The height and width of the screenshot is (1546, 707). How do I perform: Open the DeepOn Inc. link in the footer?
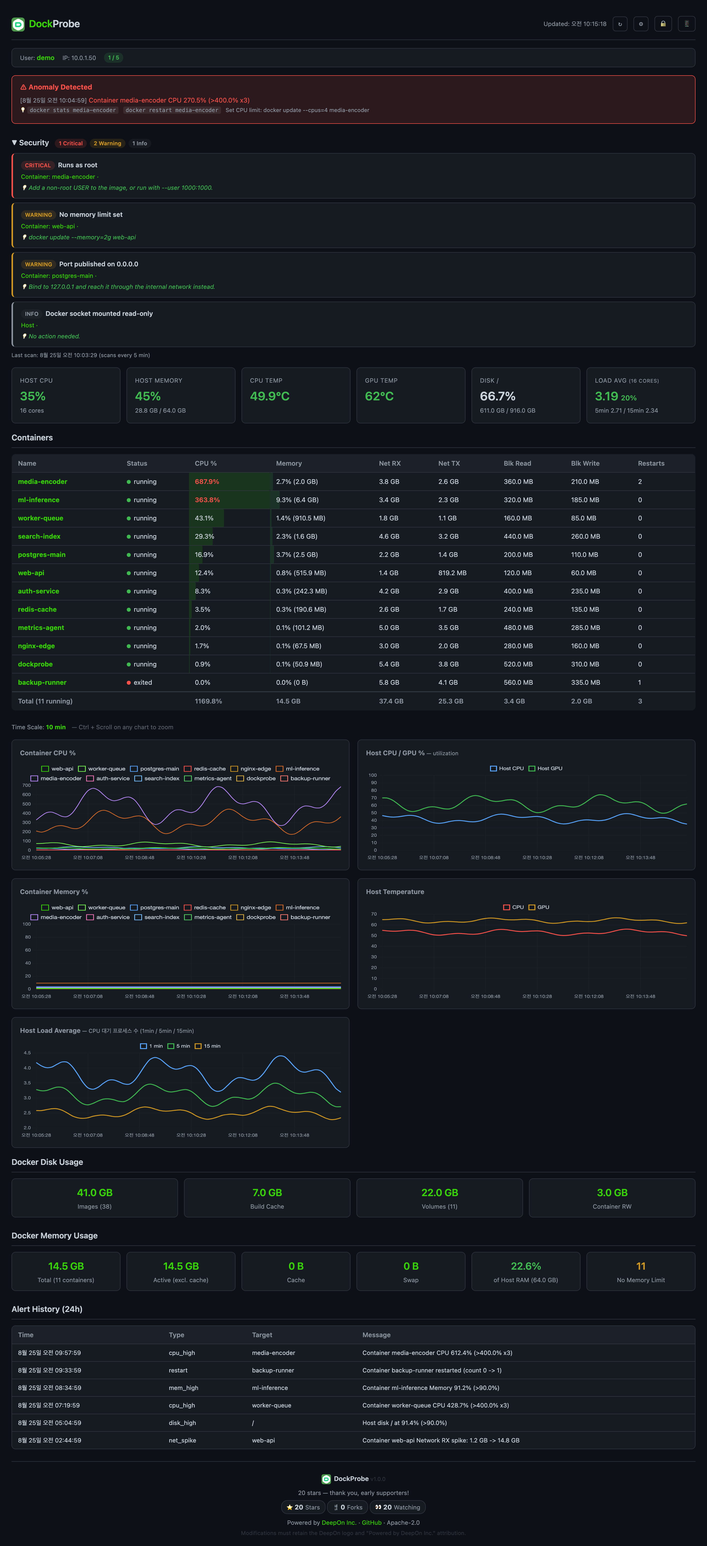[338, 1522]
